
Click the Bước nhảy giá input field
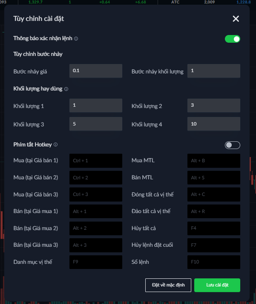[x=95, y=71]
